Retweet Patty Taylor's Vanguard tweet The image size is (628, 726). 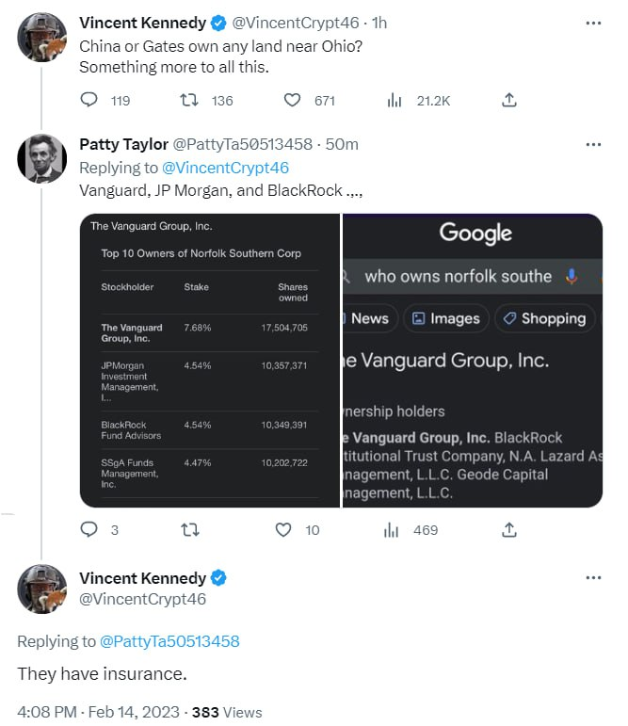tap(189, 530)
